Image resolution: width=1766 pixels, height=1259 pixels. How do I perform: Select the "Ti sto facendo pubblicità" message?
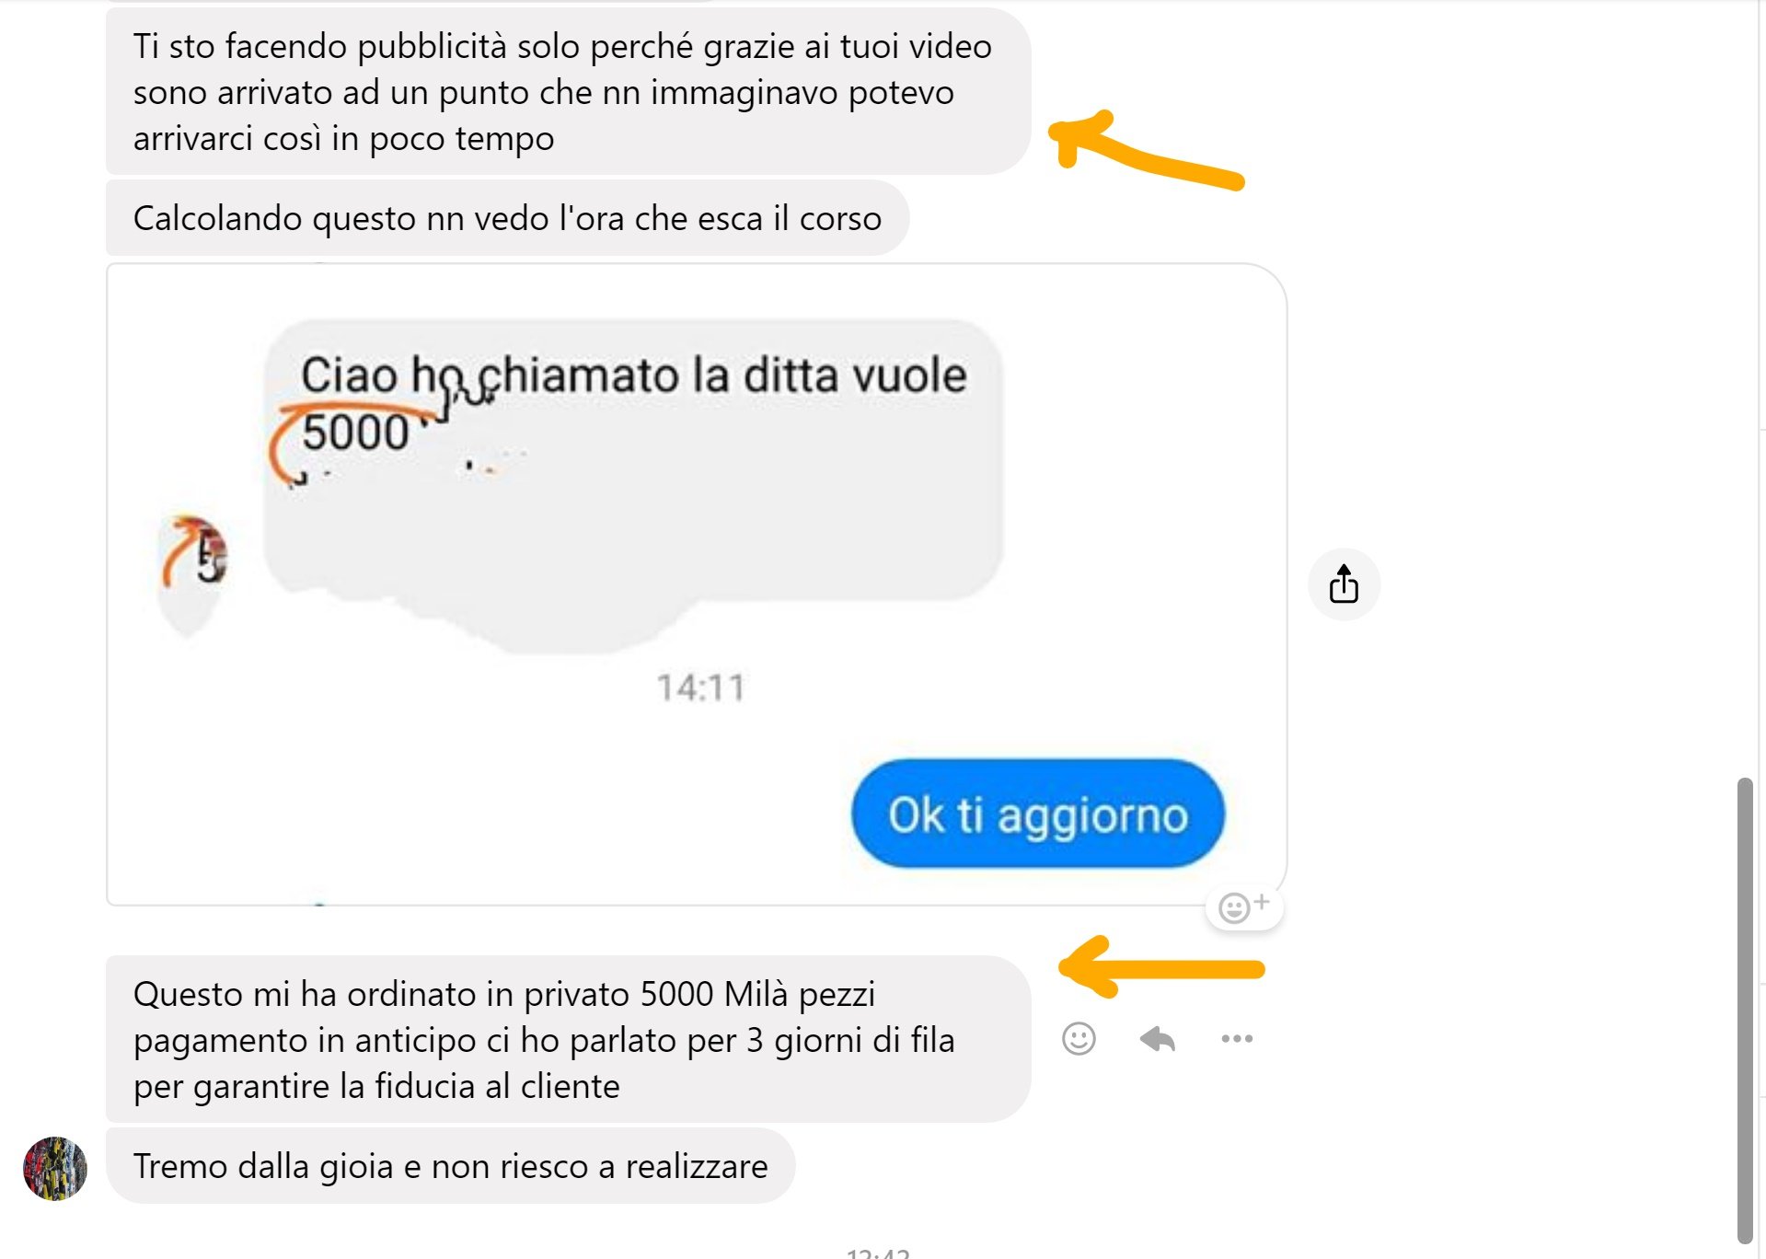click(x=568, y=92)
